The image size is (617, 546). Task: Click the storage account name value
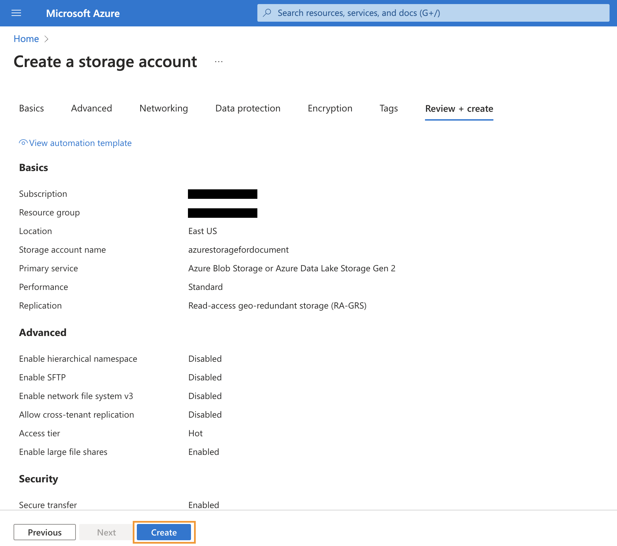[x=238, y=250]
